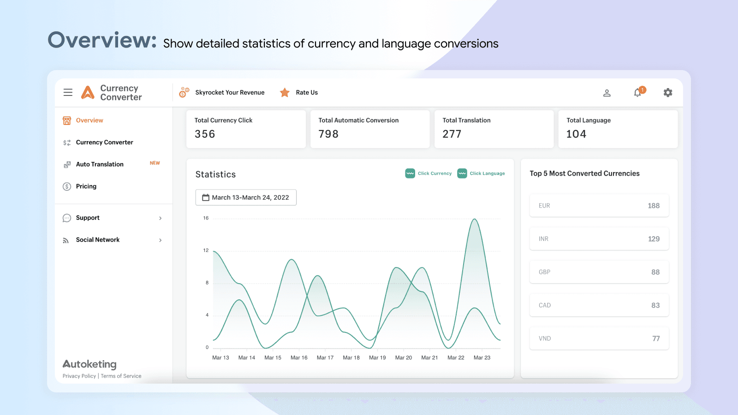Open the Currency Converter menu item
The image size is (738, 415).
(104, 142)
